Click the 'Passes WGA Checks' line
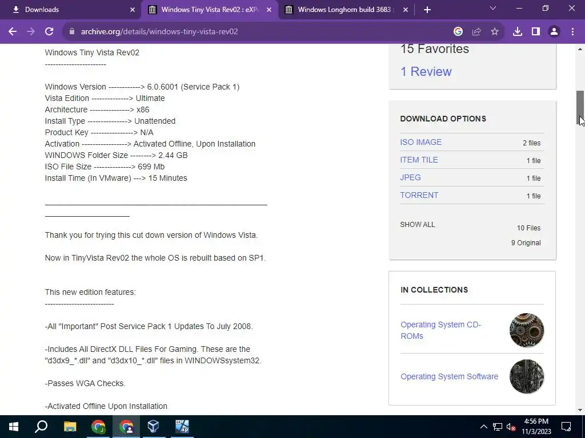The image size is (585, 438). (x=85, y=383)
